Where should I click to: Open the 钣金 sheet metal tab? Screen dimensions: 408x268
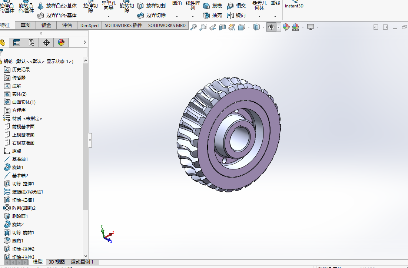[x=46, y=26]
